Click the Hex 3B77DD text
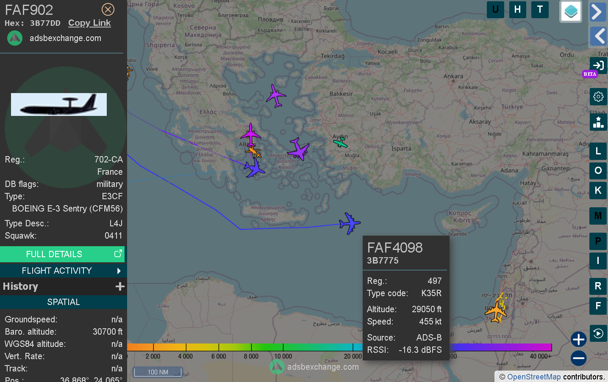 [33, 23]
